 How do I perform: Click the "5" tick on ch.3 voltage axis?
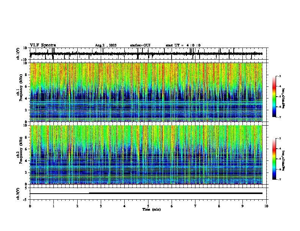click(x=26, y=188)
